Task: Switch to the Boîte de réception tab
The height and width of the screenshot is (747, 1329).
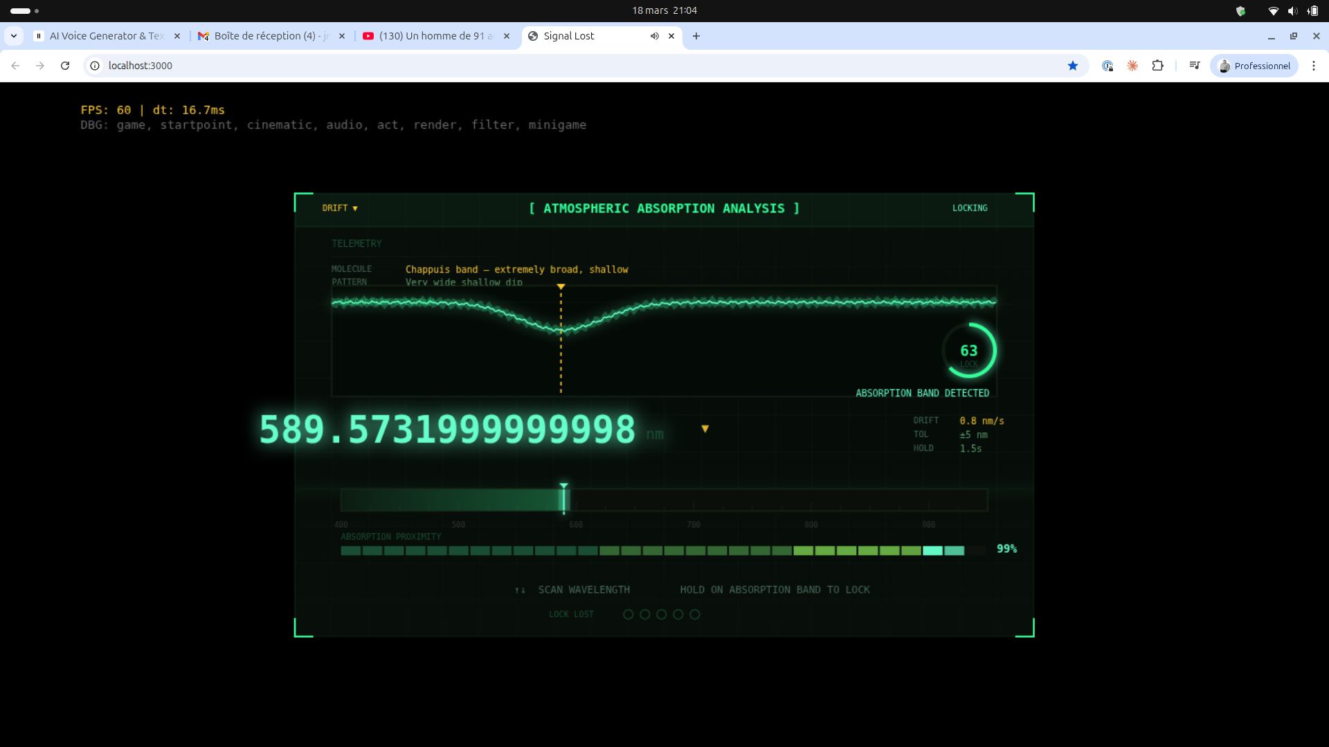Action: 271,36
